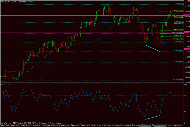Click the 1.60110 price axis label

tap(187, 62)
